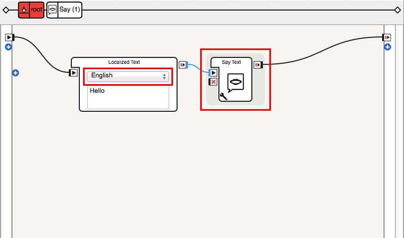Click the Localized Text box output port
This screenshot has width=404, height=238.
coord(183,65)
